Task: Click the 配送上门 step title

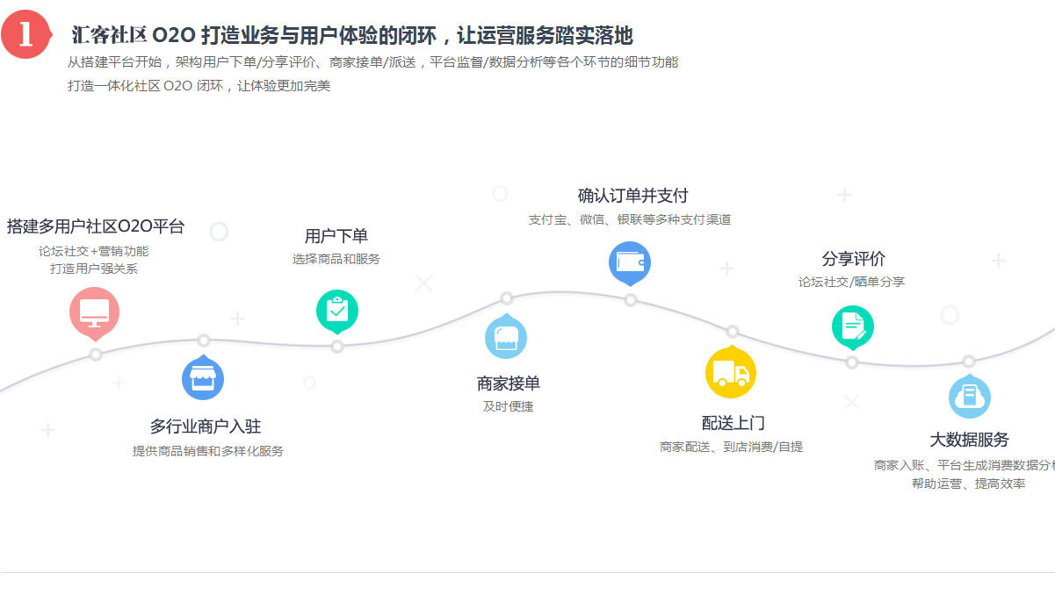Action: [733, 423]
